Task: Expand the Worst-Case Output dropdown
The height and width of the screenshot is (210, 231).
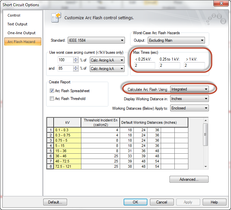Action: pos(176,40)
